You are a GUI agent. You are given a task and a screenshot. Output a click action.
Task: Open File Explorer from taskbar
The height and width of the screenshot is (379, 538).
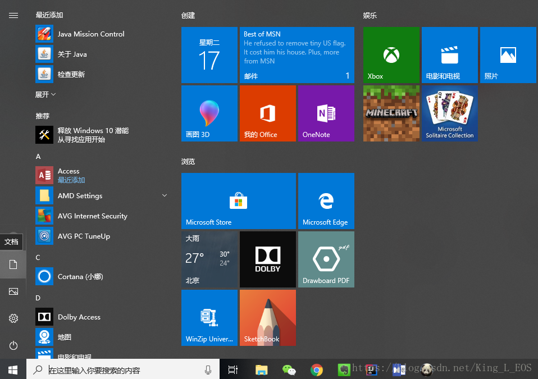[x=262, y=370]
